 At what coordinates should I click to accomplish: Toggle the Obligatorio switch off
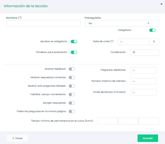coord(152,30)
